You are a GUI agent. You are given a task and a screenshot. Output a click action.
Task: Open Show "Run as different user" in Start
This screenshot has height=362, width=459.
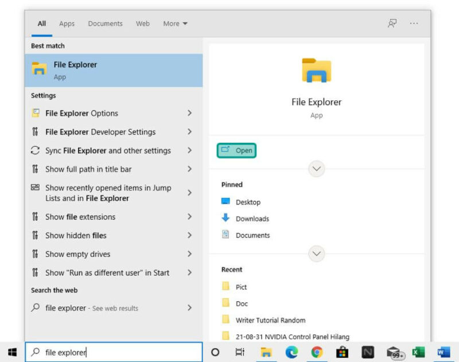(114, 273)
